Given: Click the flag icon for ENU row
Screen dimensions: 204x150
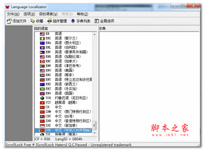Looking at the screenshot, I should click(x=42, y=71).
